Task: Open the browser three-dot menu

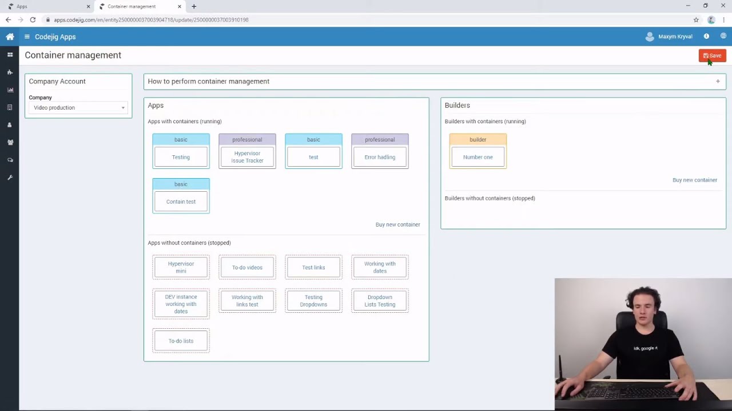Action: [x=723, y=19]
